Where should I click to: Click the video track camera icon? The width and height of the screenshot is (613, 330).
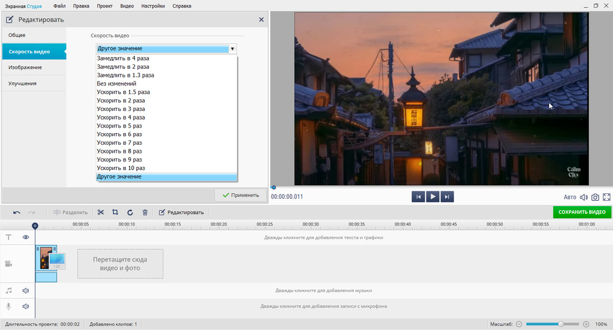coord(9,264)
